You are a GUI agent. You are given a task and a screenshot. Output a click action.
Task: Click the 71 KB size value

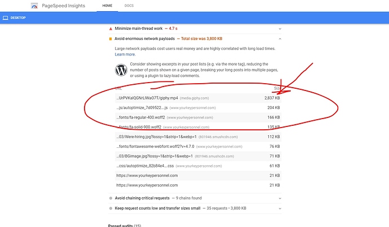(x=275, y=156)
